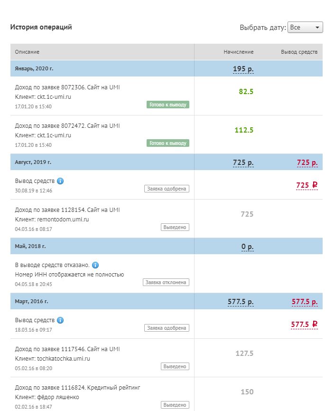Click the red 725 р. August withdrawal total

307,162
